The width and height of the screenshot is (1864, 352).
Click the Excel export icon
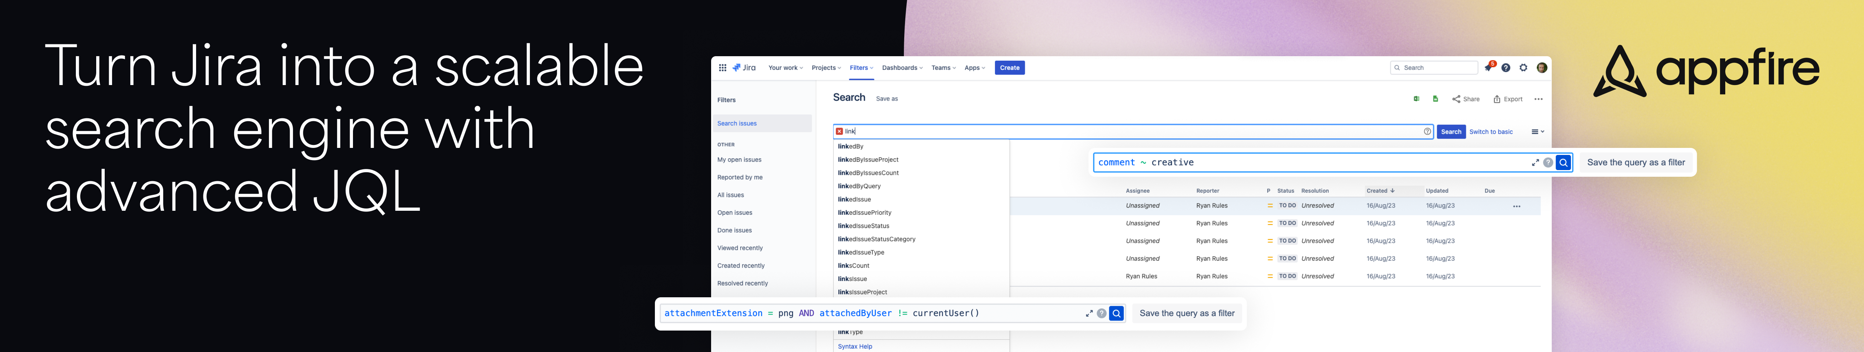tap(1416, 99)
